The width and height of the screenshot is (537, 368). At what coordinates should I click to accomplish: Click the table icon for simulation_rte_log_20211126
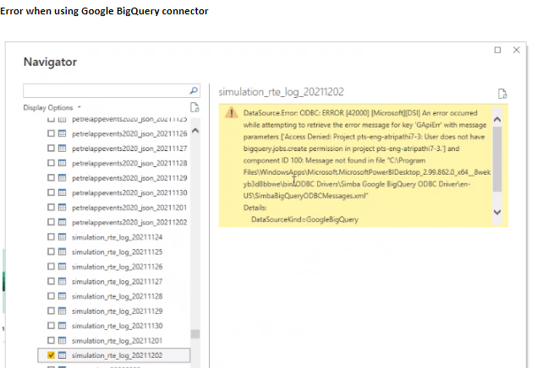(62, 267)
